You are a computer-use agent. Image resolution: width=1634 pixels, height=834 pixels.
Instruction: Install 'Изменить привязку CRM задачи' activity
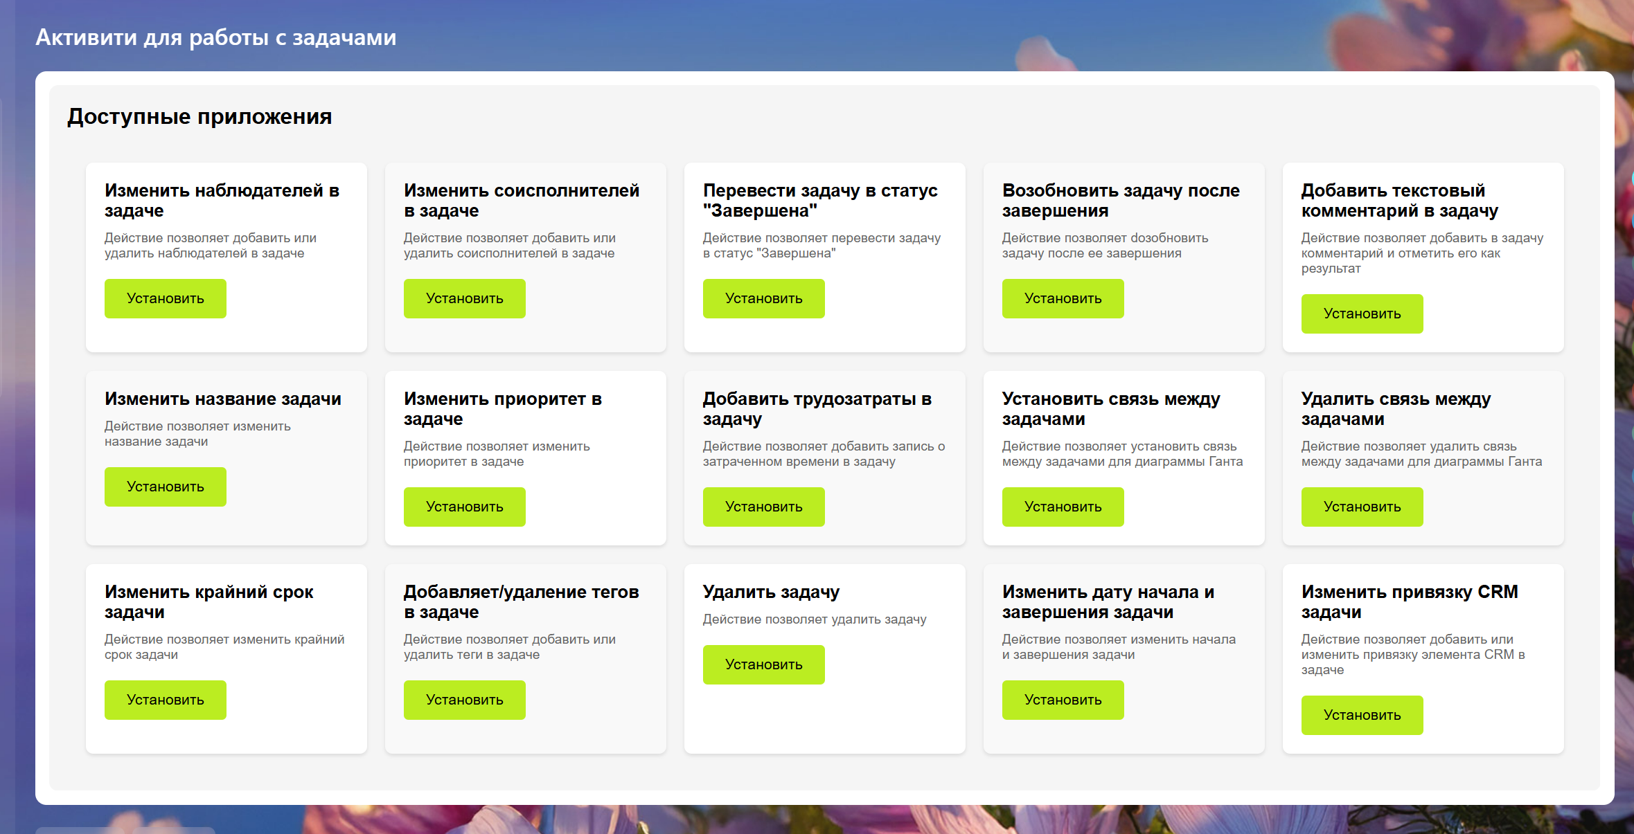(x=1362, y=715)
